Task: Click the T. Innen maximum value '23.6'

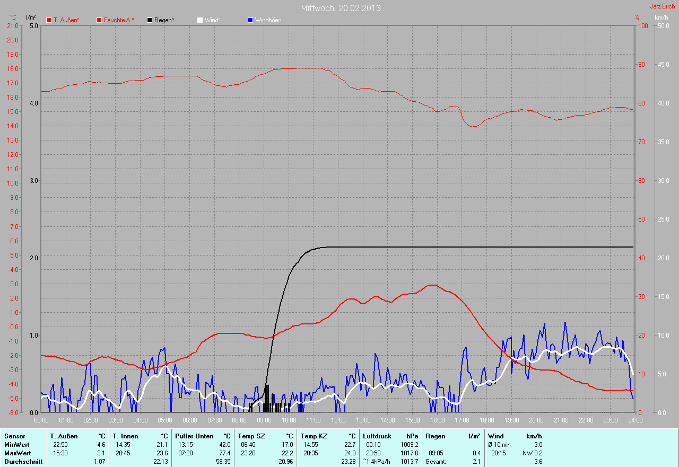Action: [162, 453]
